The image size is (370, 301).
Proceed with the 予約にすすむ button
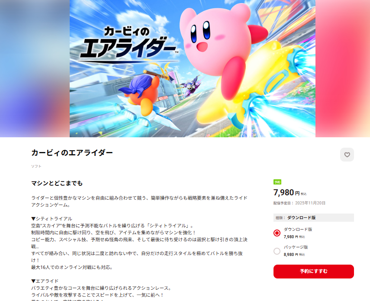pyautogui.click(x=314, y=272)
